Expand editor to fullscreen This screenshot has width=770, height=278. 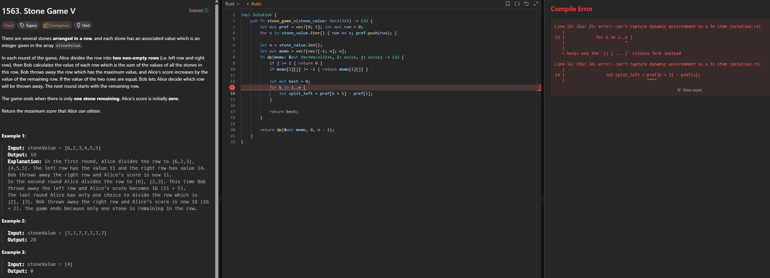(536, 4)
